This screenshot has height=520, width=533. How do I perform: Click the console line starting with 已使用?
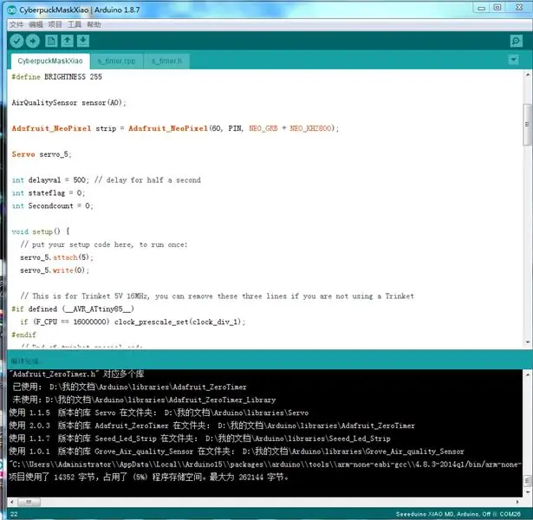pos(129,387)
